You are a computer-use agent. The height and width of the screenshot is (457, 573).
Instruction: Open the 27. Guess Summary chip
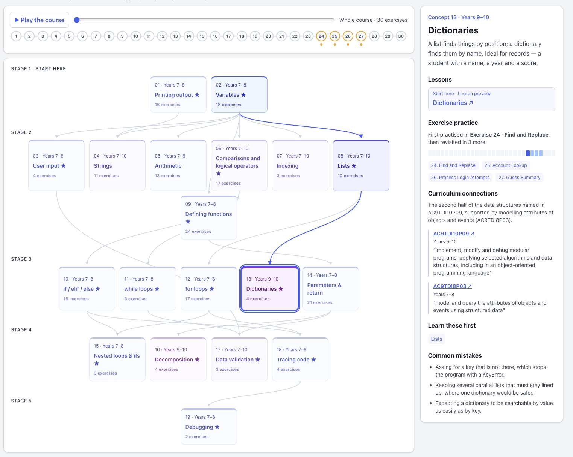[x=519, y=177]
